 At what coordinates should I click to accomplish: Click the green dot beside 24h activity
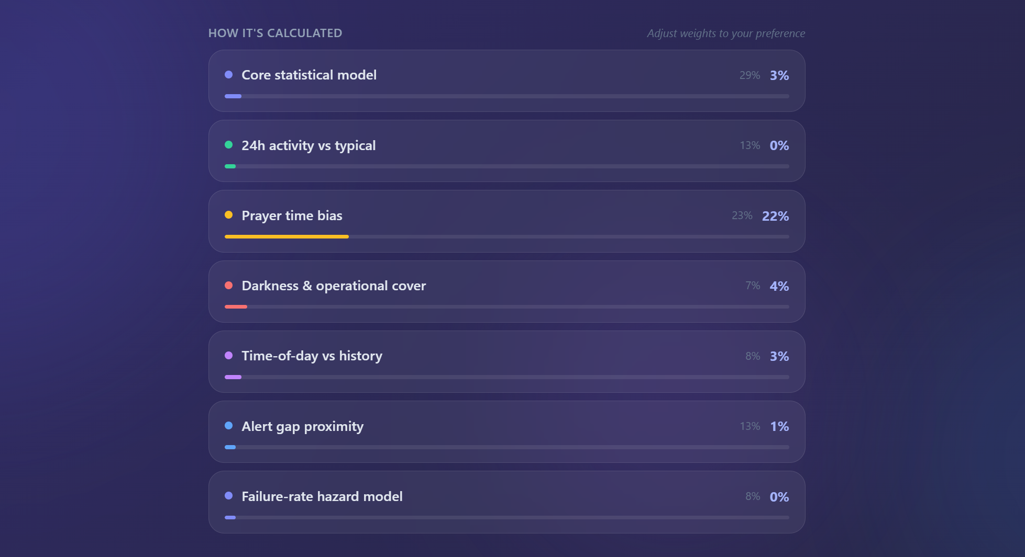point(228,145)
